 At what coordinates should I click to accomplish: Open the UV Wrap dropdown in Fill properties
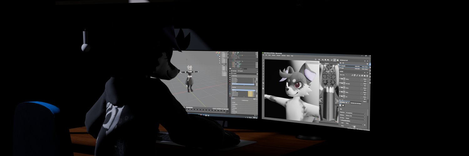tap(356, 118)
